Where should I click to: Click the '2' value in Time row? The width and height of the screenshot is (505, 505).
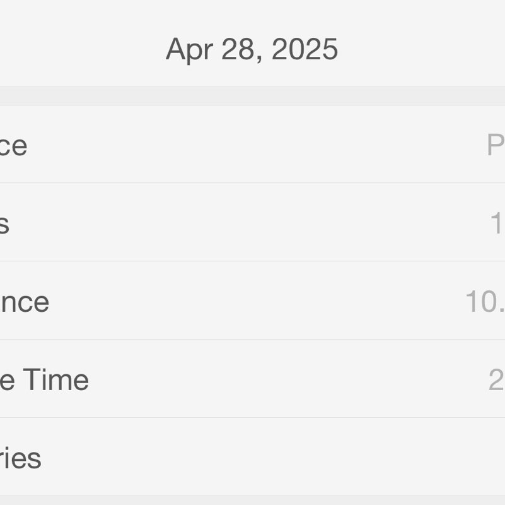pos(496,380)
